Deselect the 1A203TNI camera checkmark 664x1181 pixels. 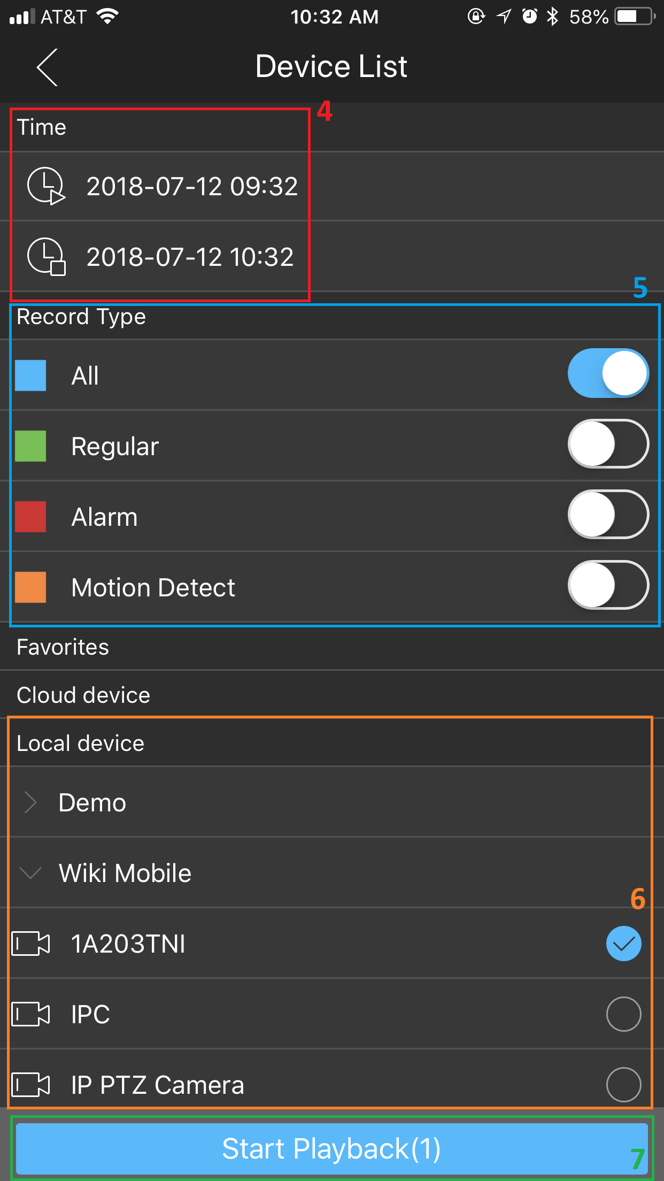pos(623,944)
